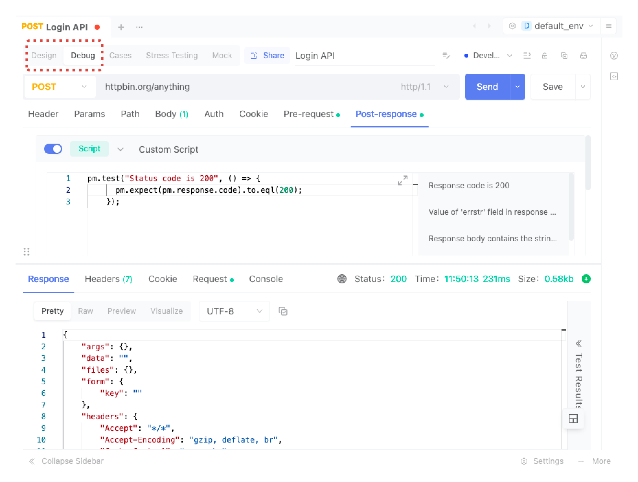Screen dimensions: 638x482
Task: Open a new tab with plus icon
Action: 121,27
